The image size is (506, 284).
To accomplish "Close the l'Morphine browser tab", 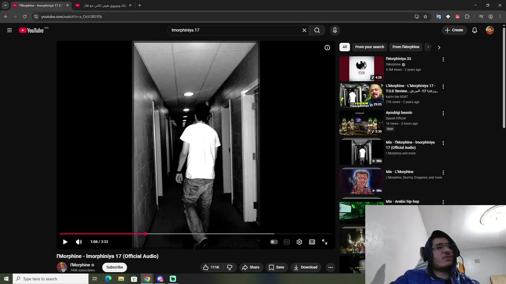I will click(67, 6).
